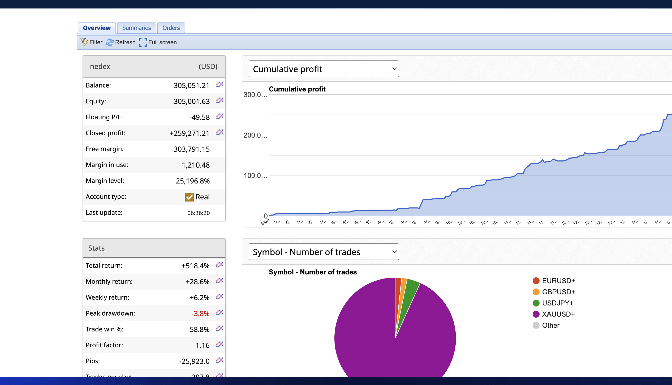Screen dimensions: 672x385
Task: Click the Refresh arrows icon
Action: 110,42
